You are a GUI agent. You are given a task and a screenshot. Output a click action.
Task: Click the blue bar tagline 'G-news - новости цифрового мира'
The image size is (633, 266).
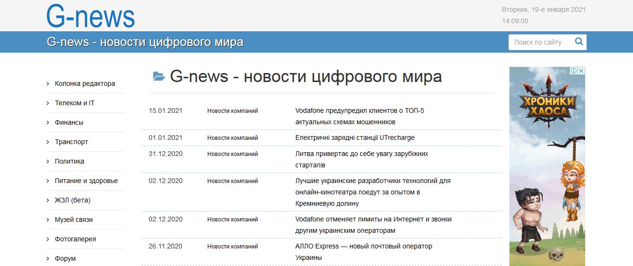pos(145,42)
